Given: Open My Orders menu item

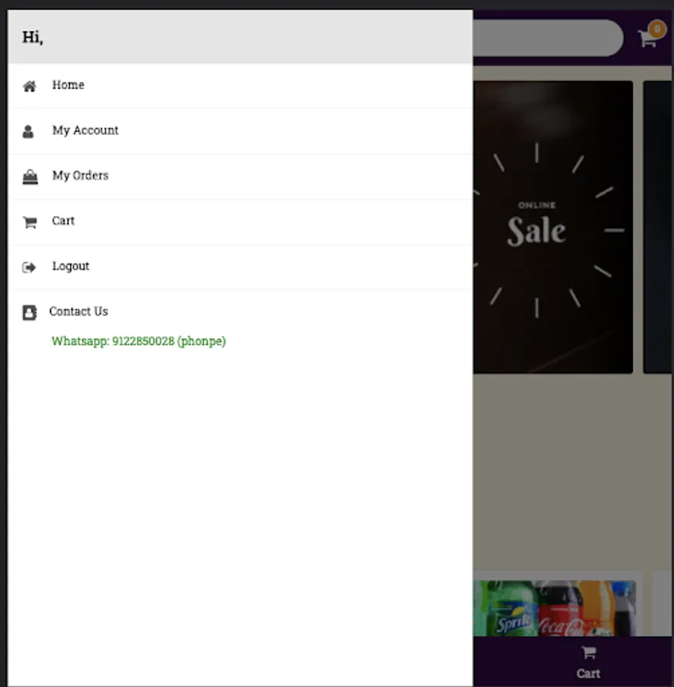Looking at the screenshot, I should tap(240, 176).
